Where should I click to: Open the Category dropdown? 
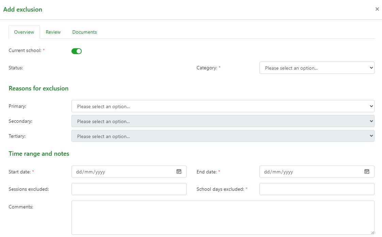317,68
